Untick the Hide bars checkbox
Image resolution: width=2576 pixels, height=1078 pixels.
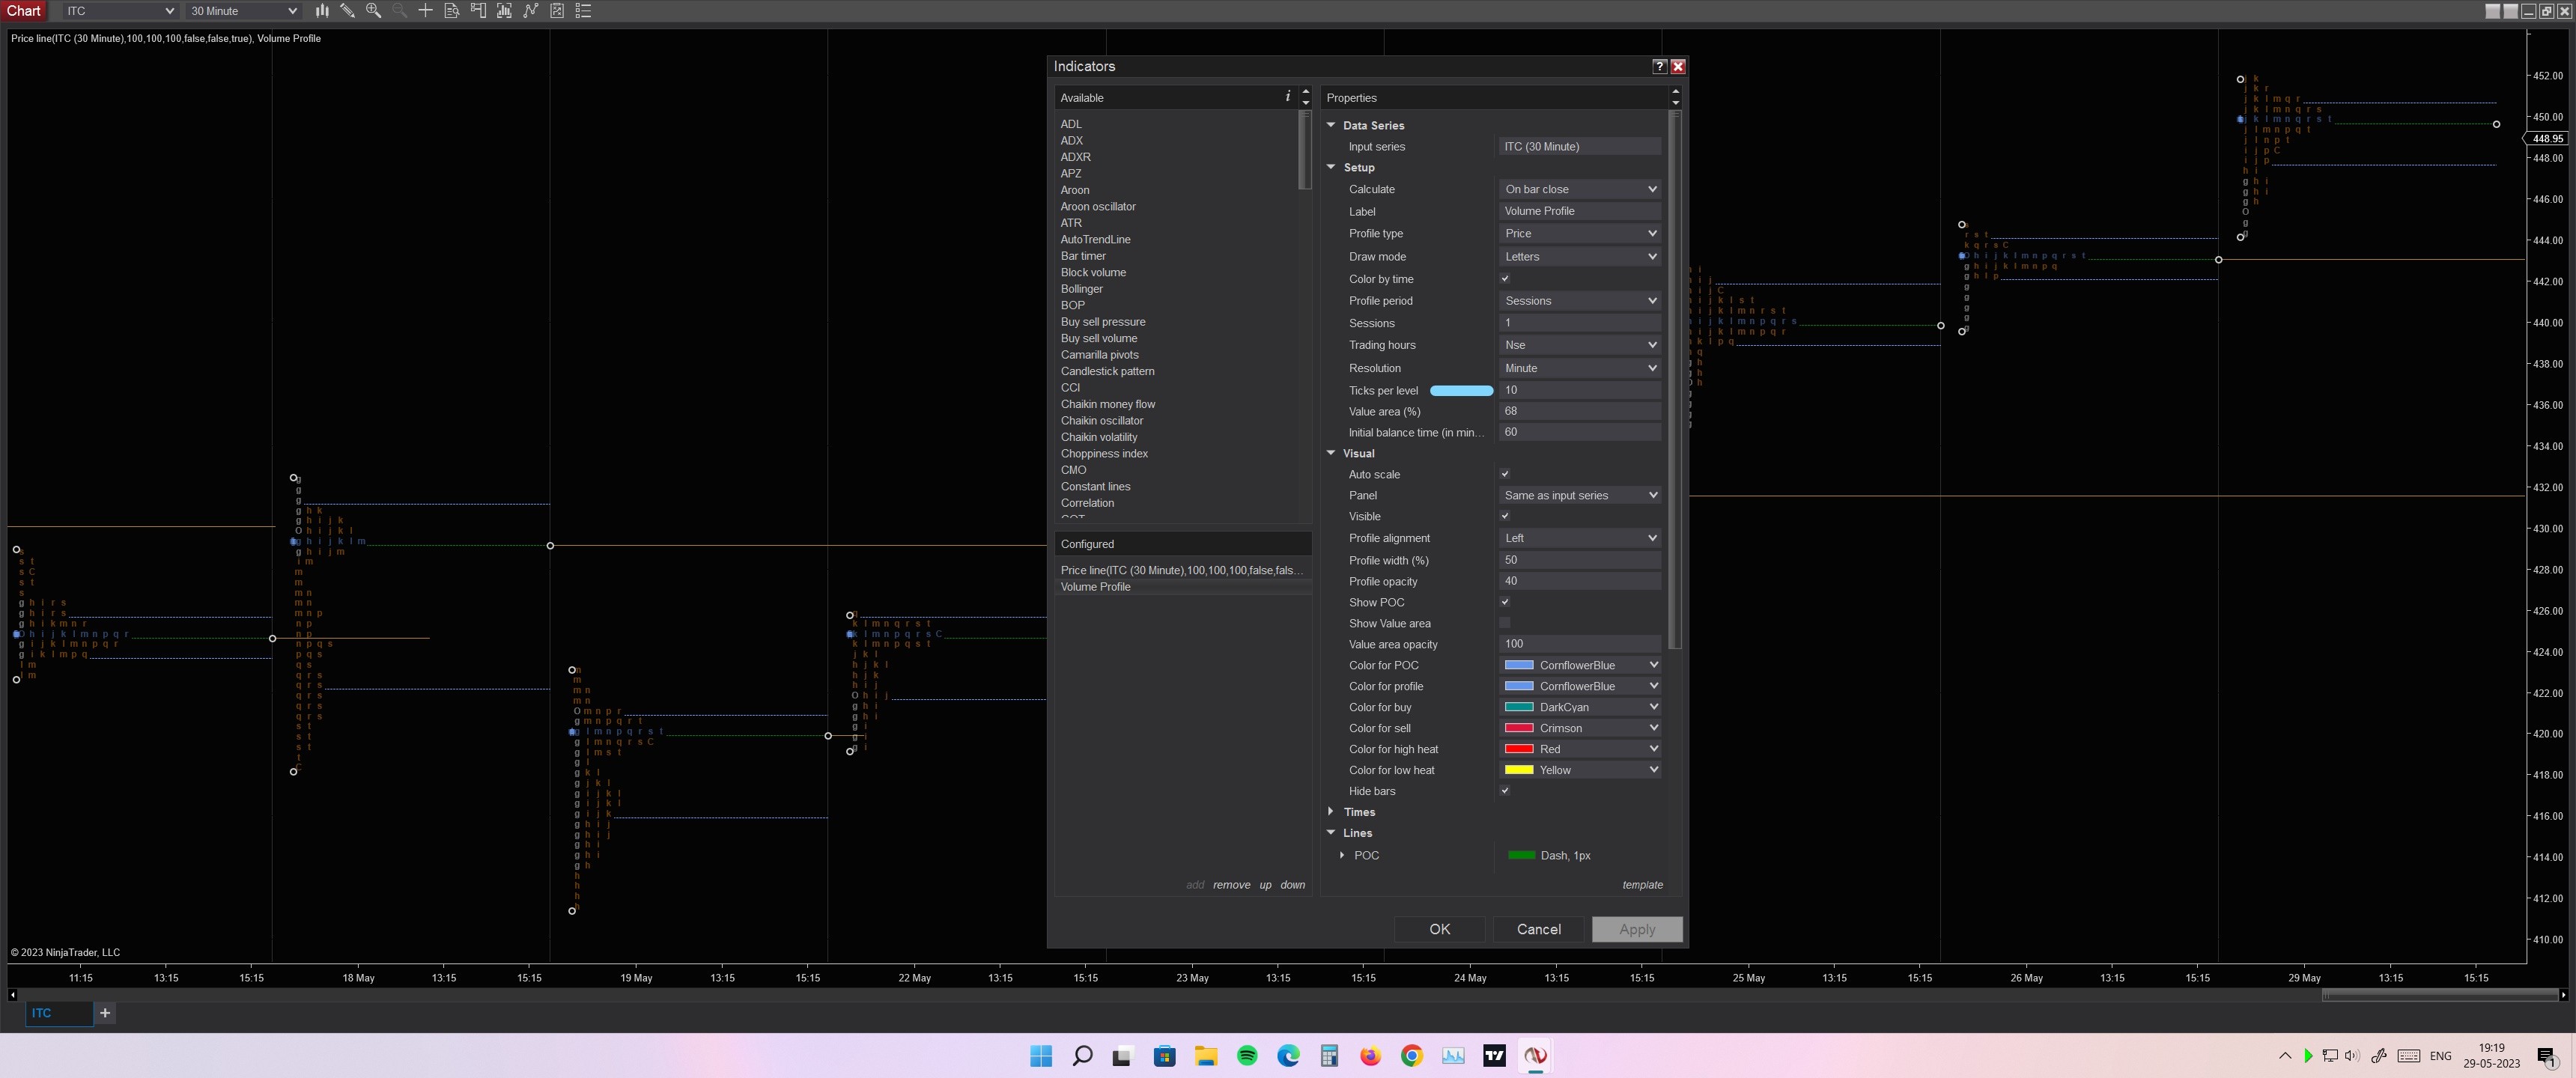tap(1504, 791)
